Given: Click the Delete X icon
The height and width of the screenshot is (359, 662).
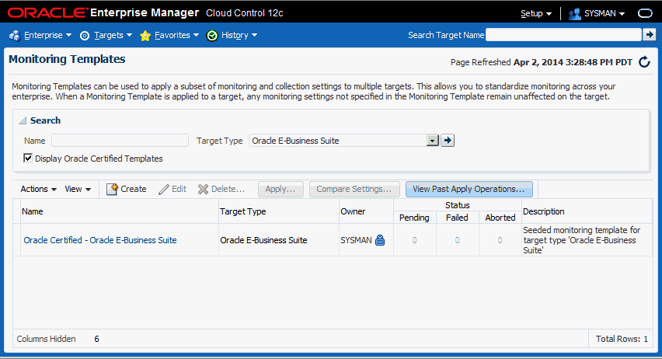Looking at the screenshot, I should point(203,190).
